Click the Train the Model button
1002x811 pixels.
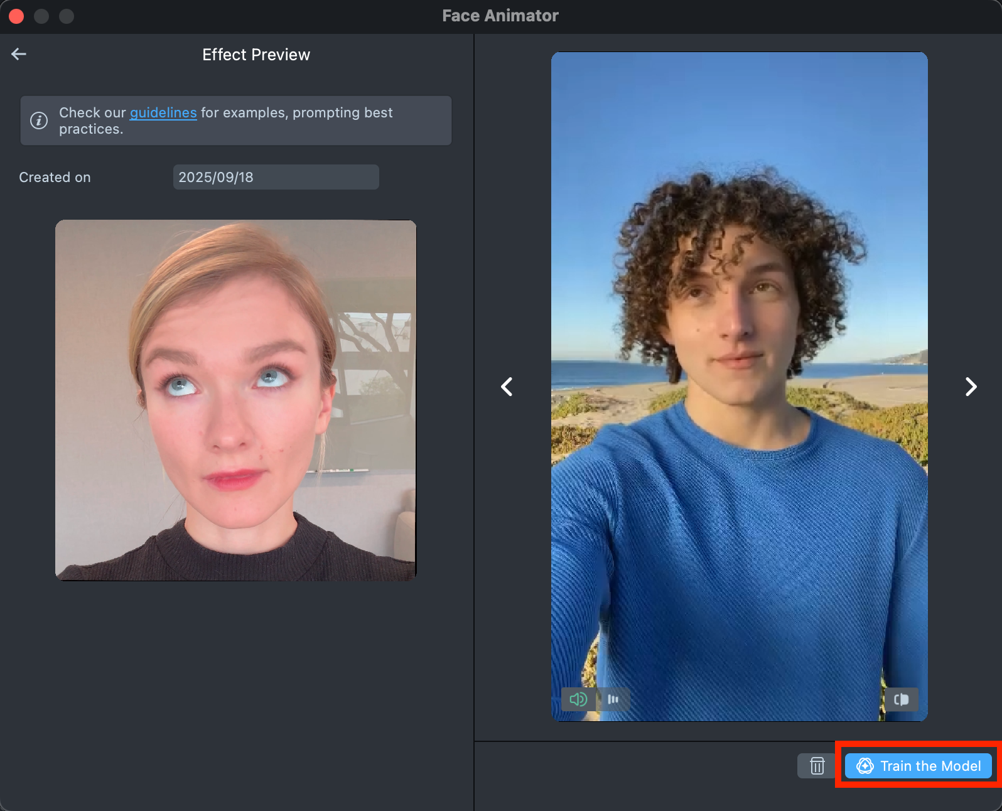pyautogui.click(x=918, y=766)
